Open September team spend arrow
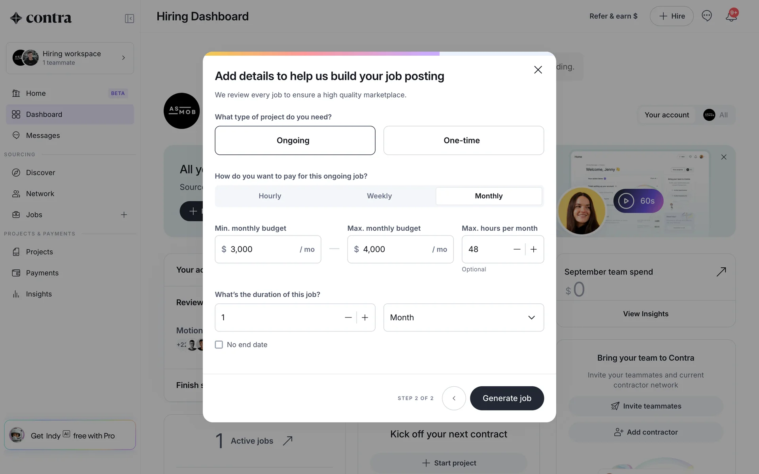 [x=721, y=272]
